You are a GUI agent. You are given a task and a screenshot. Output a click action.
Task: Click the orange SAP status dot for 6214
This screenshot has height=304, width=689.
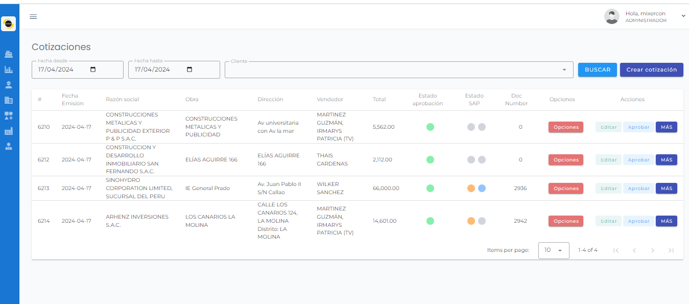pyautogui.click(x=471, y=221)
